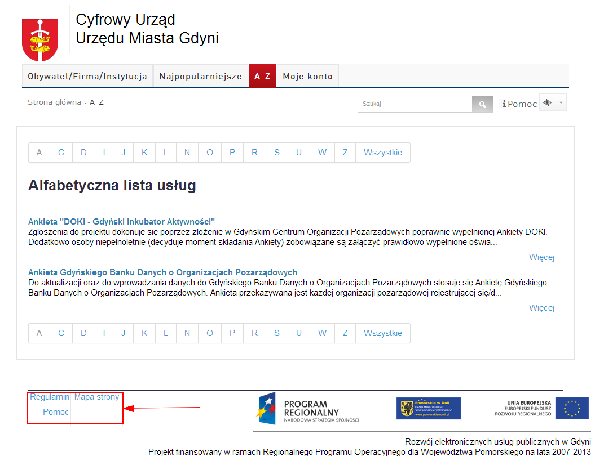Click the Pomorskie w Unii banner

pyautogui.click(x=429, y=409)
